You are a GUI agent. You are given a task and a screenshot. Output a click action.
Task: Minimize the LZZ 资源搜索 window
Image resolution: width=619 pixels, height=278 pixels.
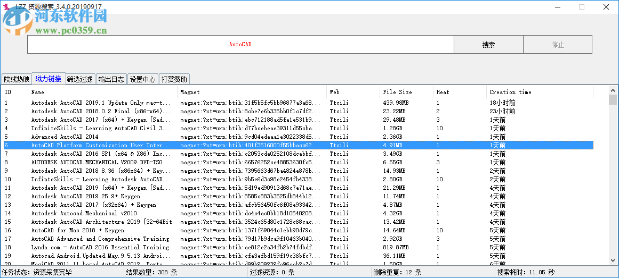[557, 7]
